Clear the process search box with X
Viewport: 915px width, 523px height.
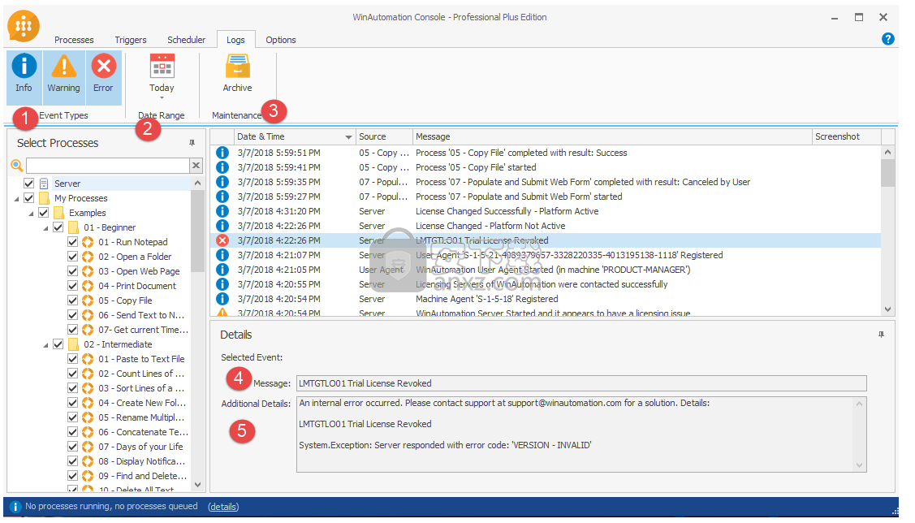pos(196,165)
